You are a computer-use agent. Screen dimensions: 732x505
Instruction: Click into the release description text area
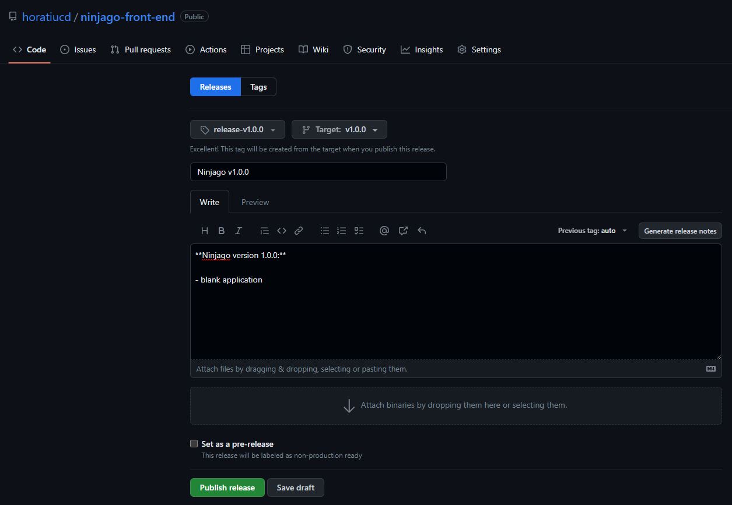coord(456,302)
